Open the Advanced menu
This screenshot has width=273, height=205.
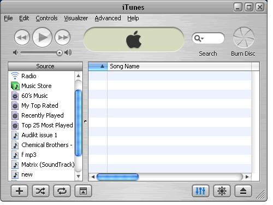(x=108, y=18)
